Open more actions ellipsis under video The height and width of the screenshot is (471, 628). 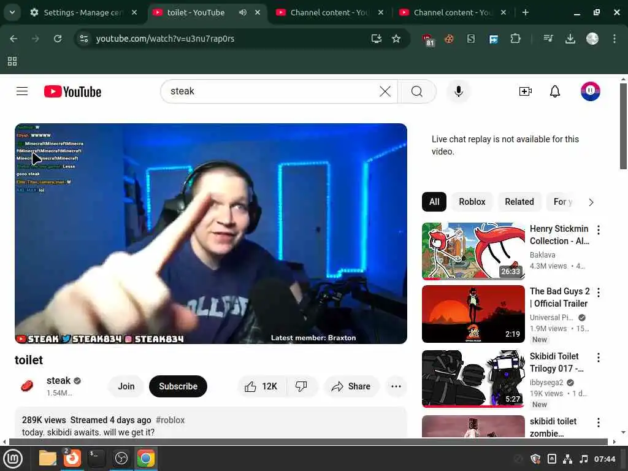pos(396,386)
